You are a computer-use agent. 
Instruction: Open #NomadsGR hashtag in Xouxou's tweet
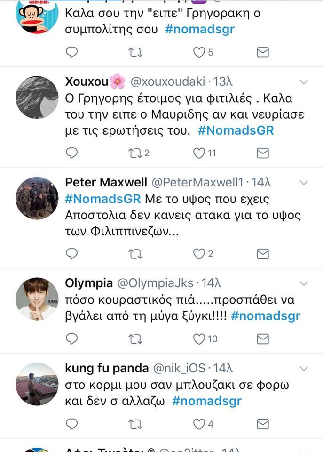coord(236,130)
